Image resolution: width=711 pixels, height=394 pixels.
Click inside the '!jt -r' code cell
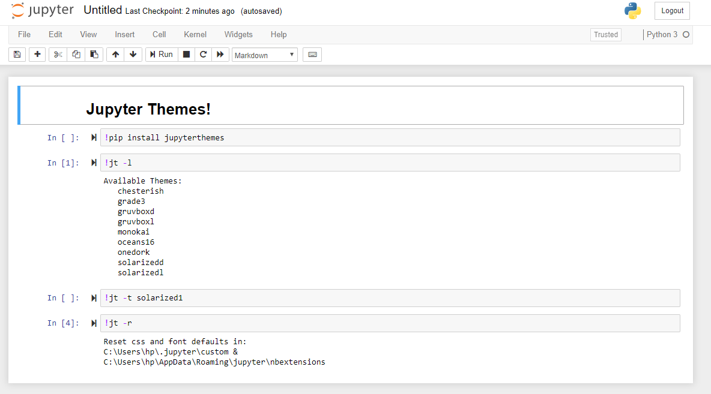[x=240, y=323]
